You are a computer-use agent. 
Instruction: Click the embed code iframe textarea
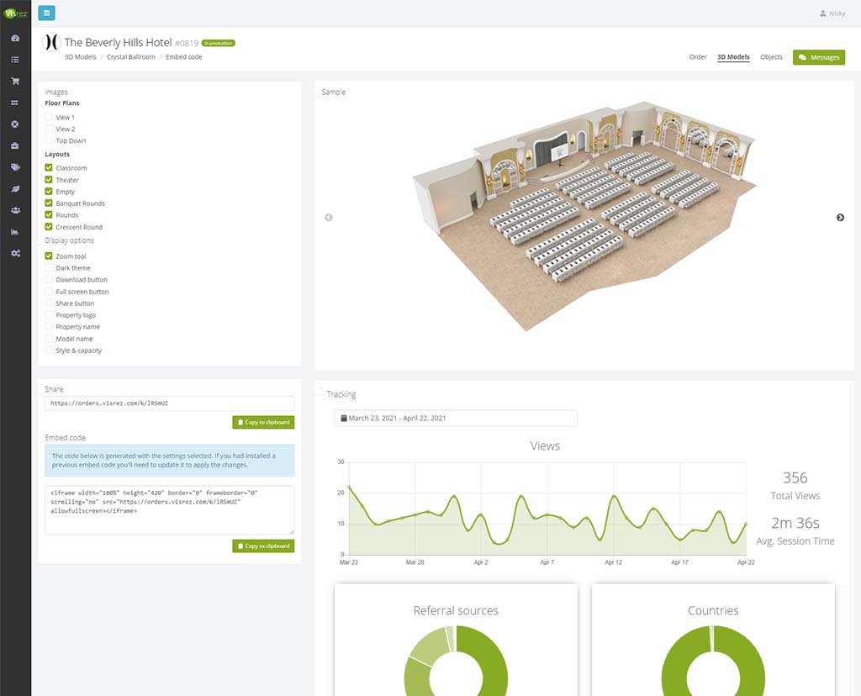[x=170, y=510]
